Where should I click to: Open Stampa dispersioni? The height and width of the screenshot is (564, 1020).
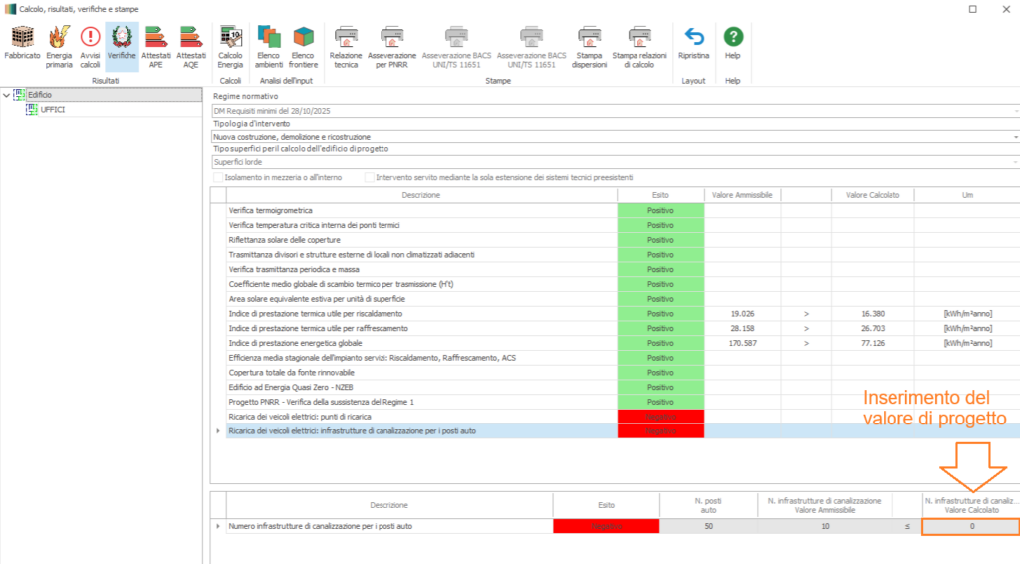[590, 46]
